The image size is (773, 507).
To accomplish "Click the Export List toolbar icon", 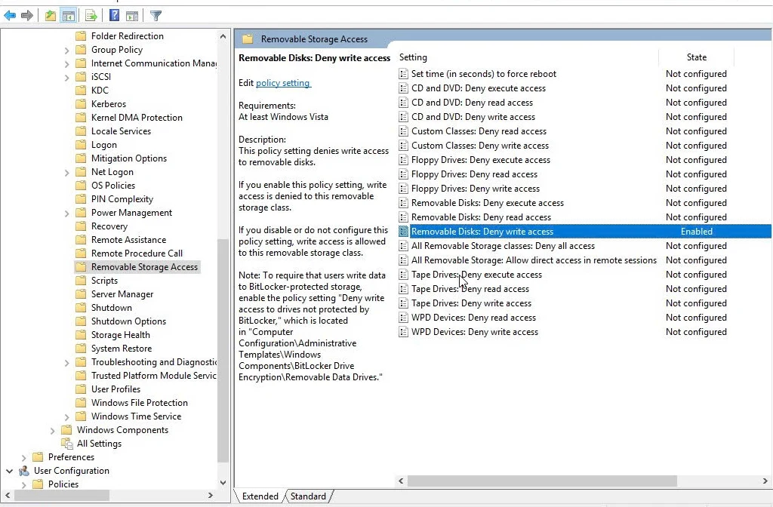I will coord(91,16).
